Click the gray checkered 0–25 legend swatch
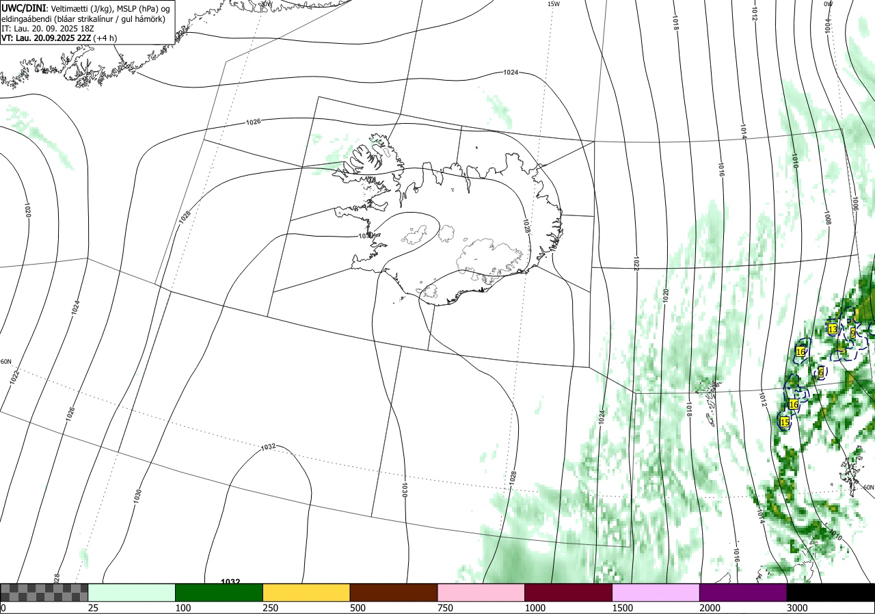This screenshot has height=614, width=875. click(x=44, y=592)
